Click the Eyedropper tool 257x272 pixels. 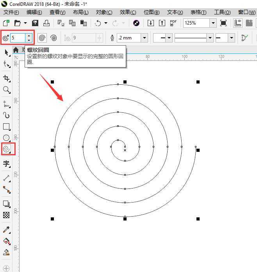[6, 229]
